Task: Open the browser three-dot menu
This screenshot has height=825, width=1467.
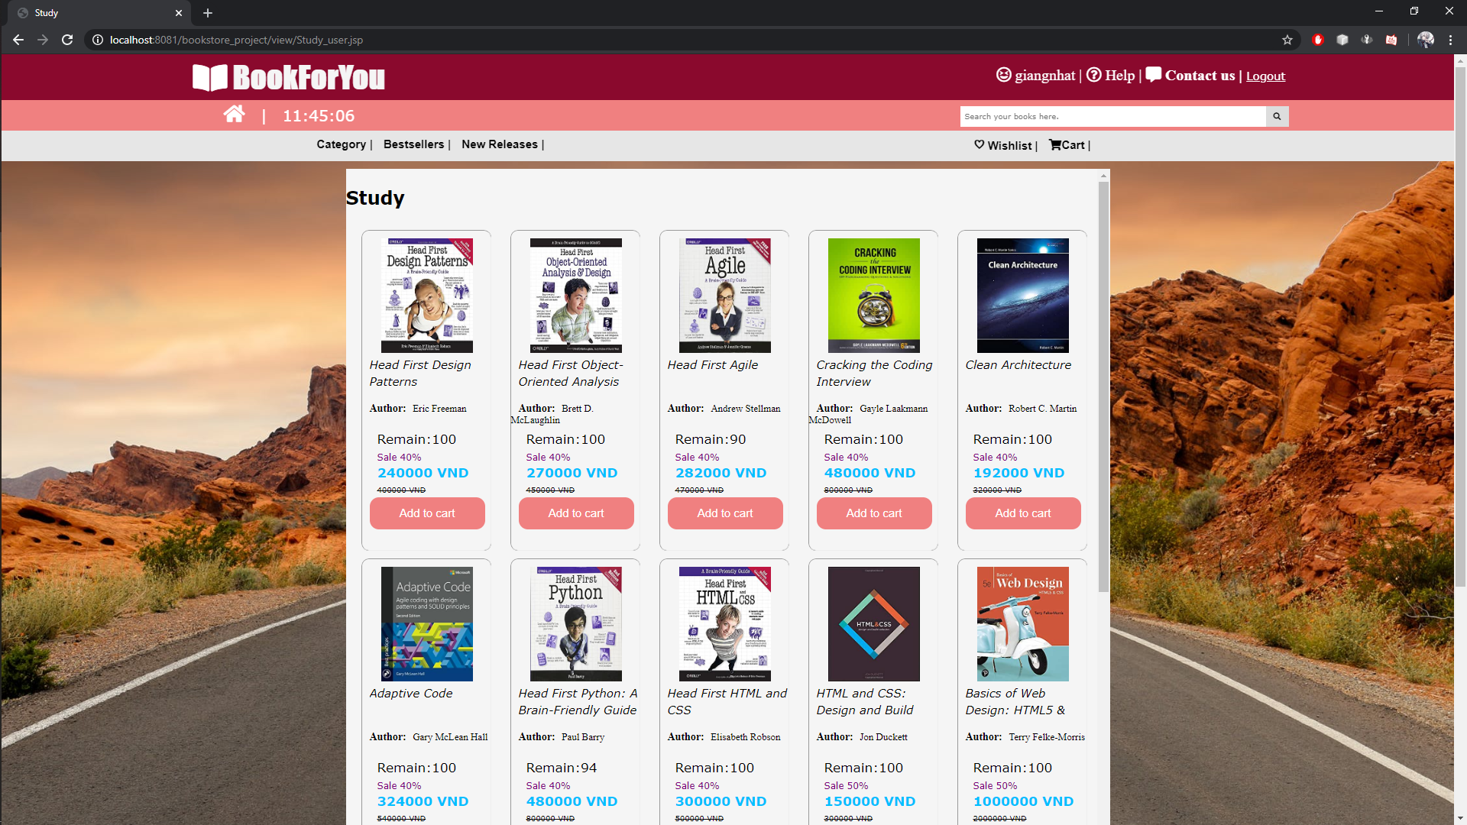Action: [1450, 40]
